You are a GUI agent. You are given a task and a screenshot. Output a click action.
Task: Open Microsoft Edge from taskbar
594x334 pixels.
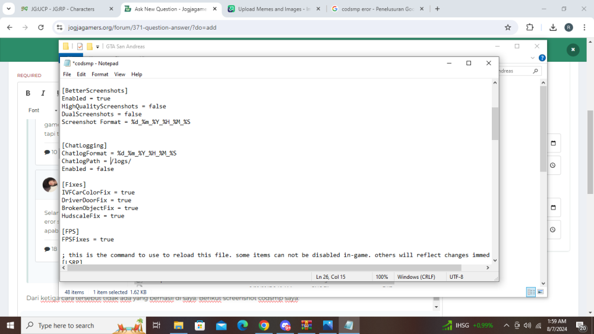click(x=242, y=325)
